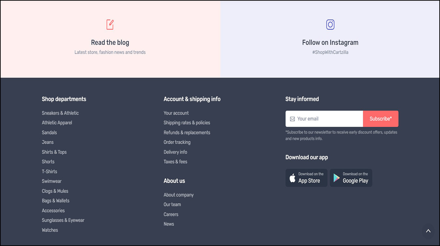
Task: Open Refunds & replacements page
Action: pyautogui.click(x=187, y=133)
